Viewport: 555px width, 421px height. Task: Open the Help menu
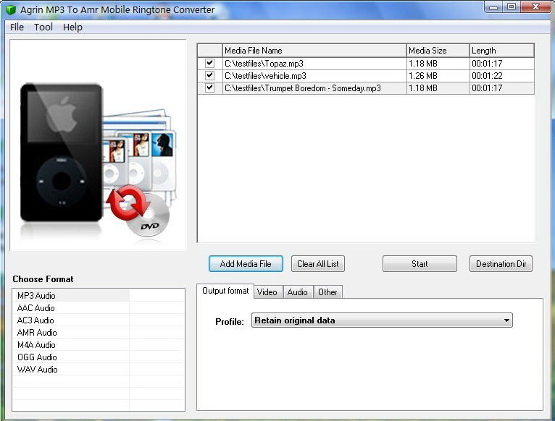[x=72, y=27]
